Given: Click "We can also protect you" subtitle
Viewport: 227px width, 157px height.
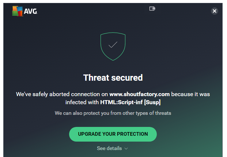Looking at the screenshot, I should click(82, 113).
